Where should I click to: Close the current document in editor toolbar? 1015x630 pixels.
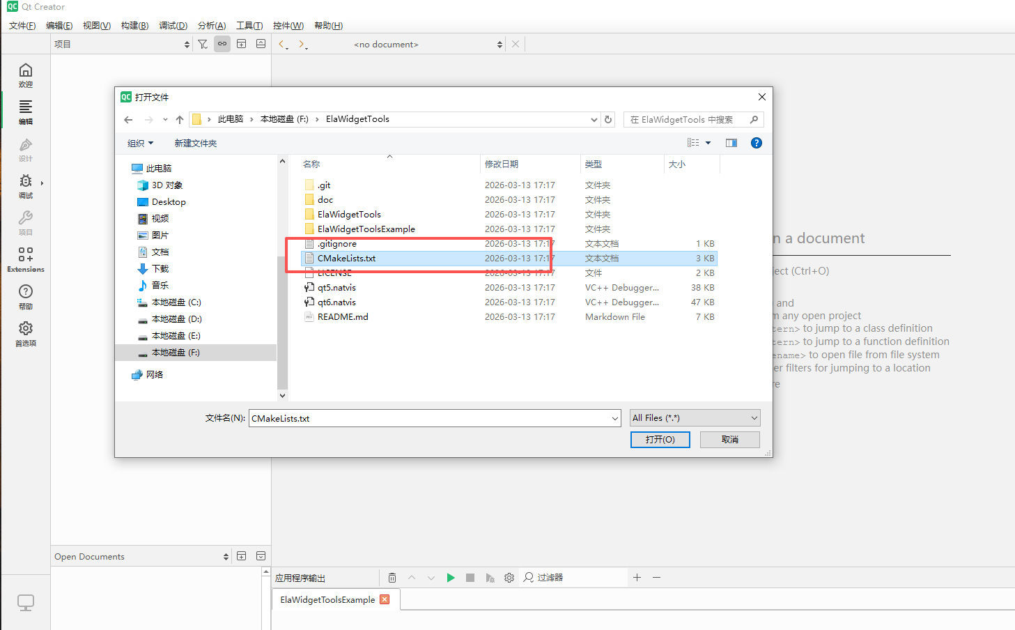(x=516, y=44)
